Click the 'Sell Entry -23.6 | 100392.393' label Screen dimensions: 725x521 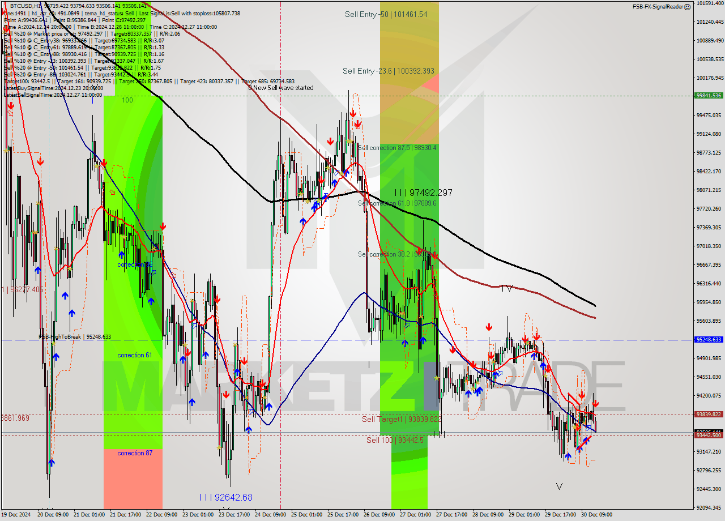389,71
